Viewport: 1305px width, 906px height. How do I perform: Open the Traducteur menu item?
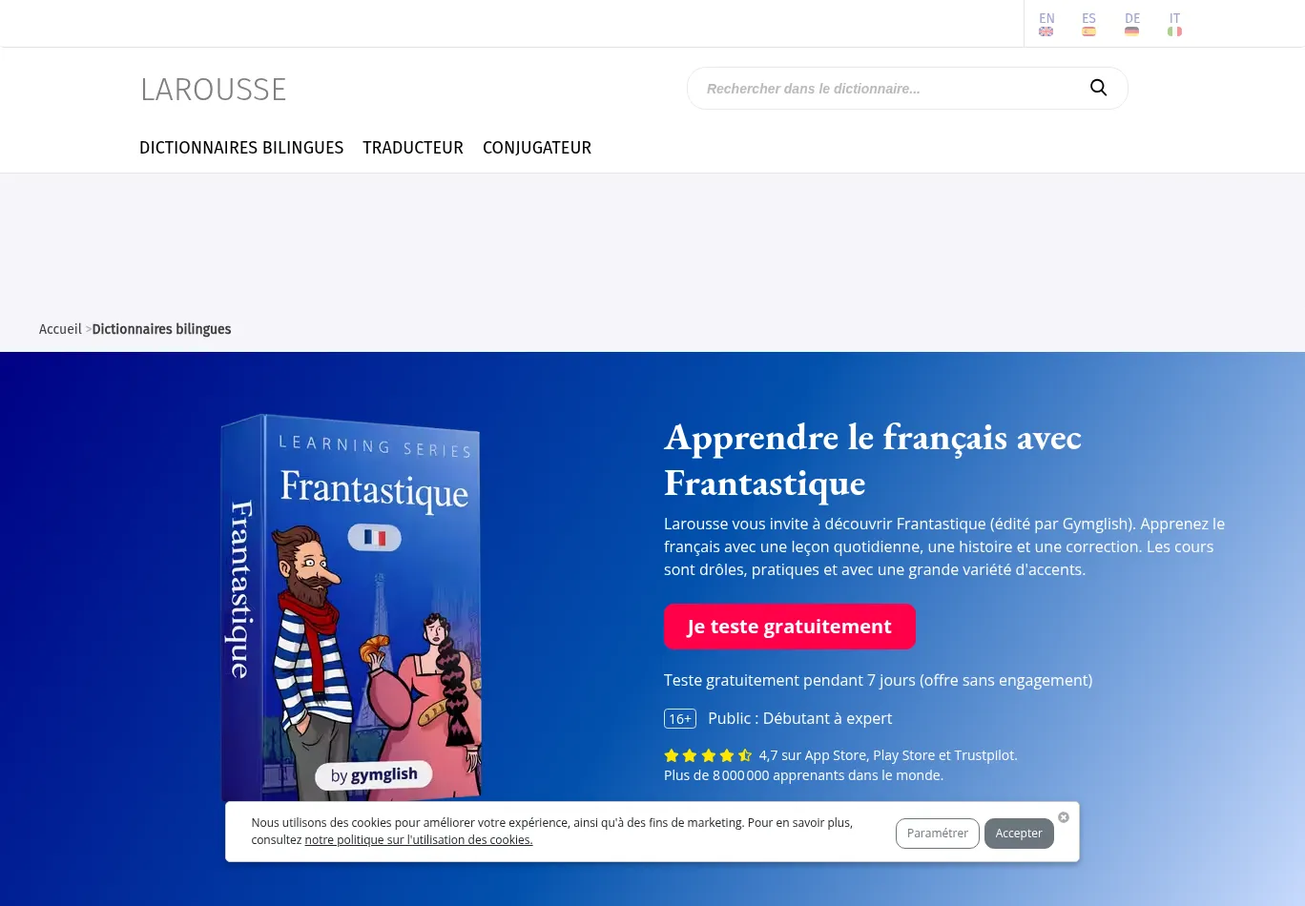click(413, 148)
